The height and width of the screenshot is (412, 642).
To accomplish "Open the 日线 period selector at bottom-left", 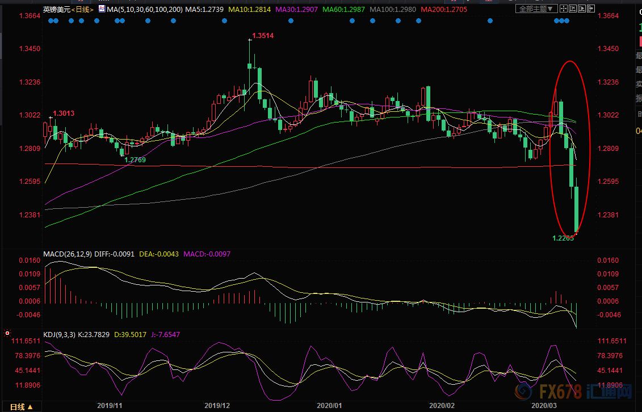I will [22, 407].
